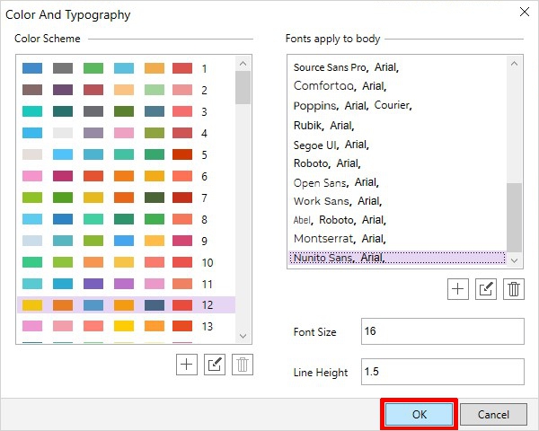Click the Cancel button
The image size is (539, 431).
(493, 415)
